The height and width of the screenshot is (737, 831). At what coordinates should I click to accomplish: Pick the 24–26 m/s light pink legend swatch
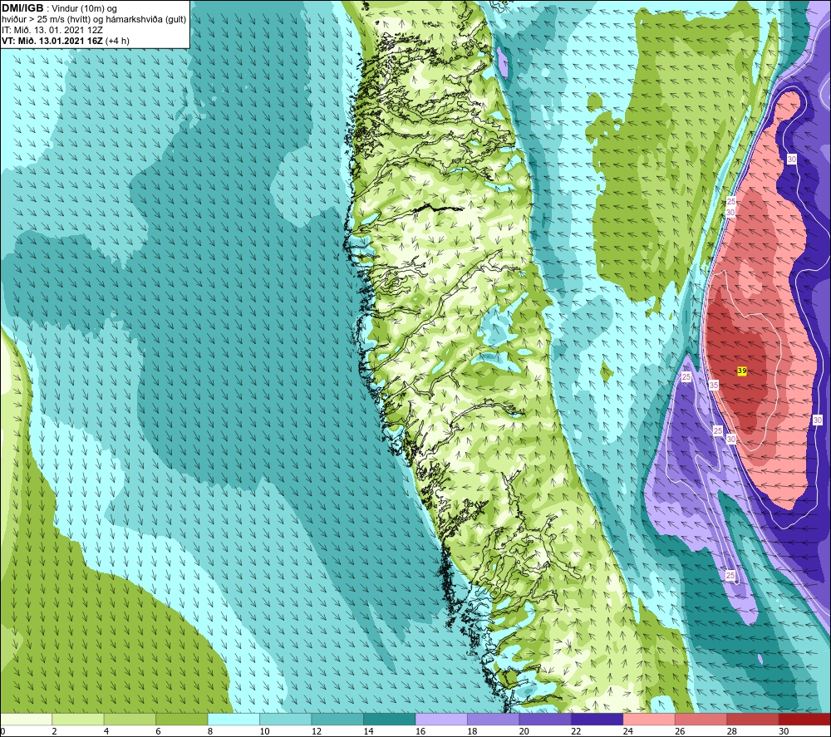[x=649, y=719]
